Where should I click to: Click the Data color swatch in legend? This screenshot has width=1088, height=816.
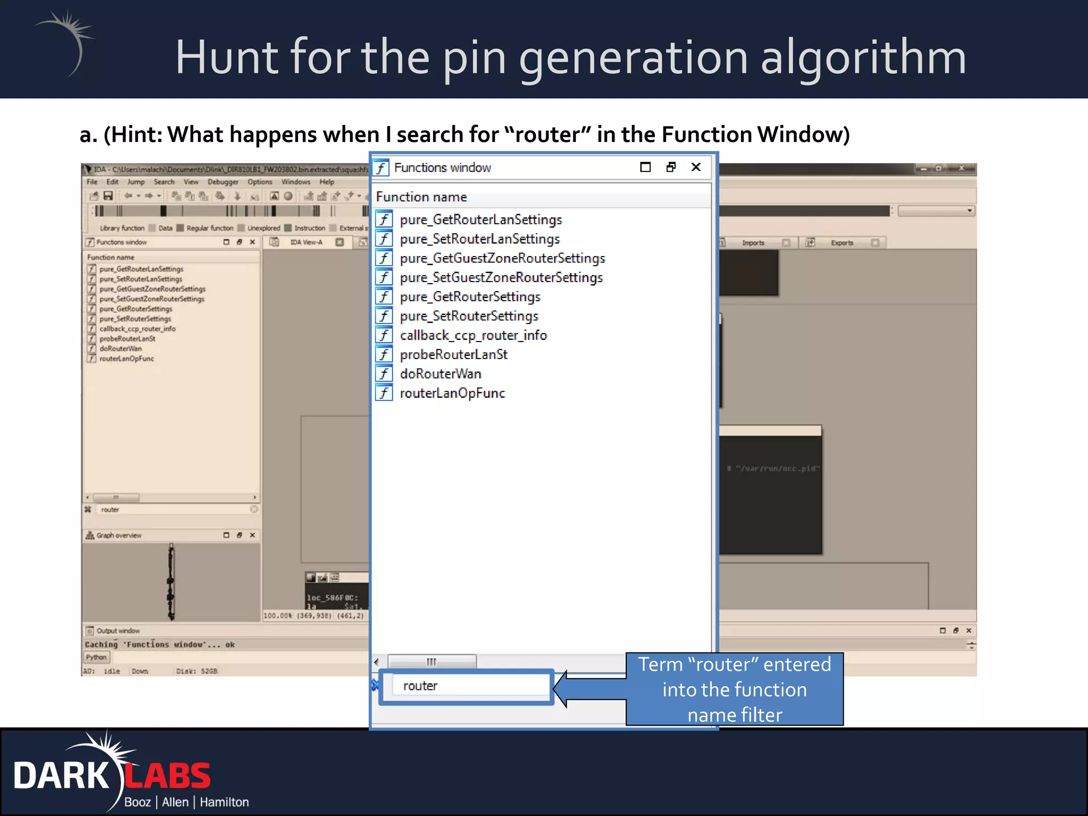[152, 228]
